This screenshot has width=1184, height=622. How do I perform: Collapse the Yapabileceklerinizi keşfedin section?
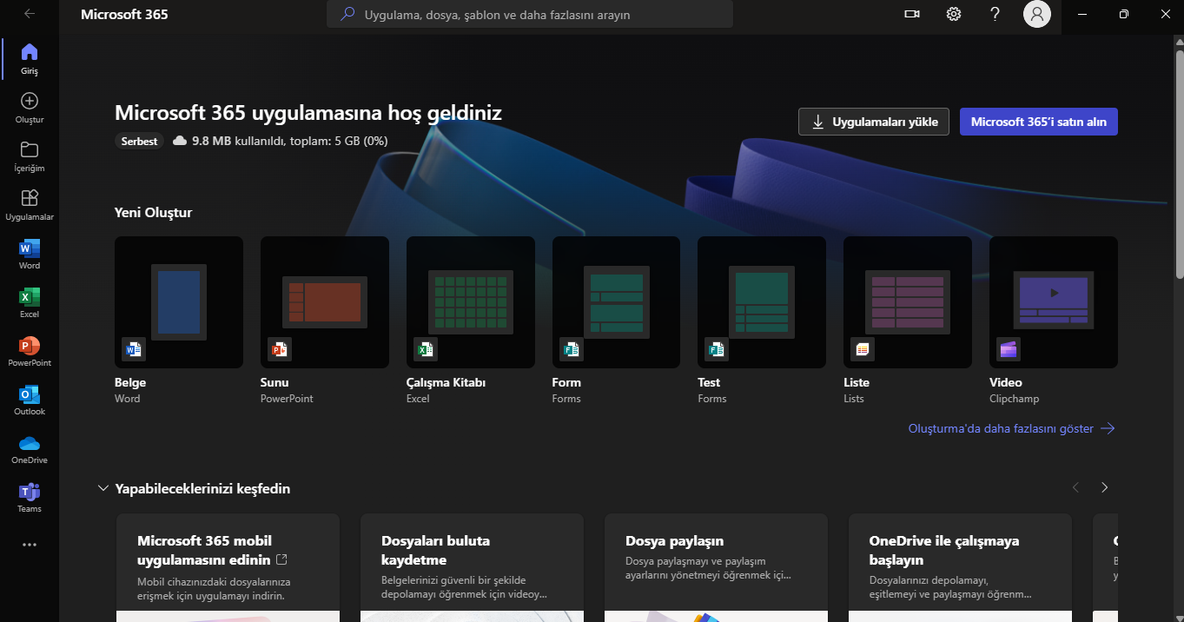tap(103, 488)
